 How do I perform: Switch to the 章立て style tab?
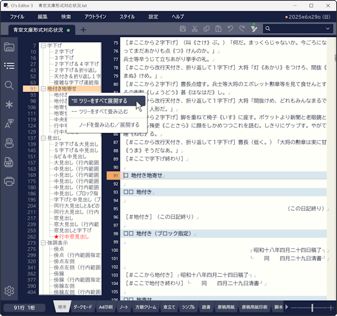tap(169, 307)
